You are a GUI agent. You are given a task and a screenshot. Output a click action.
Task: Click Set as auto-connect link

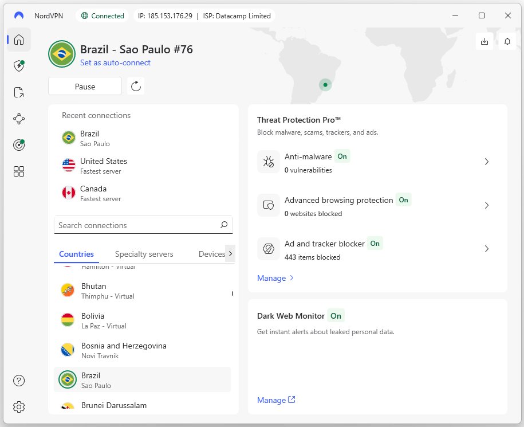tap(115, 62)
